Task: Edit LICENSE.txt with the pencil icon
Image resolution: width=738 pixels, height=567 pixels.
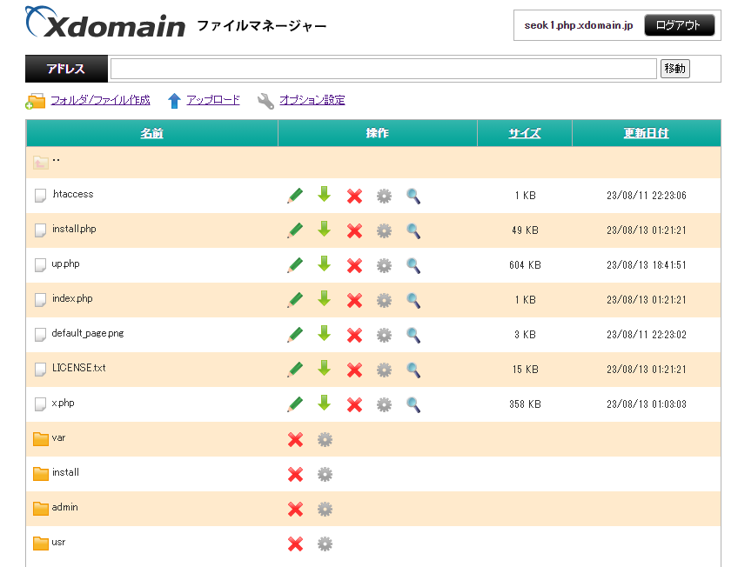Action: (295, 370)
